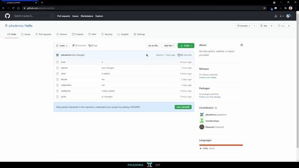
Task: Switch to the repository Pull requests tab
Action: point(43,34)
